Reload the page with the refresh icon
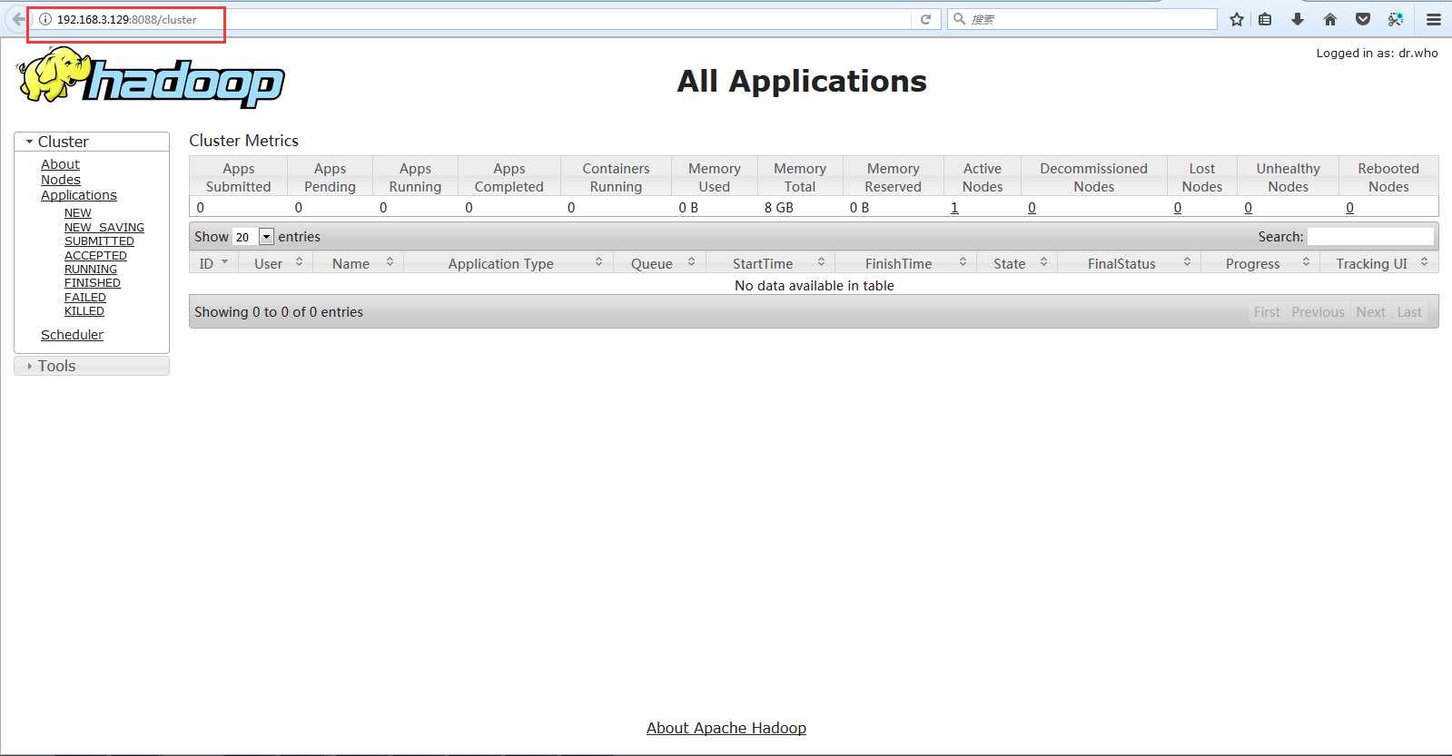Screen dimensions: 1452x756 pos(925,19)
